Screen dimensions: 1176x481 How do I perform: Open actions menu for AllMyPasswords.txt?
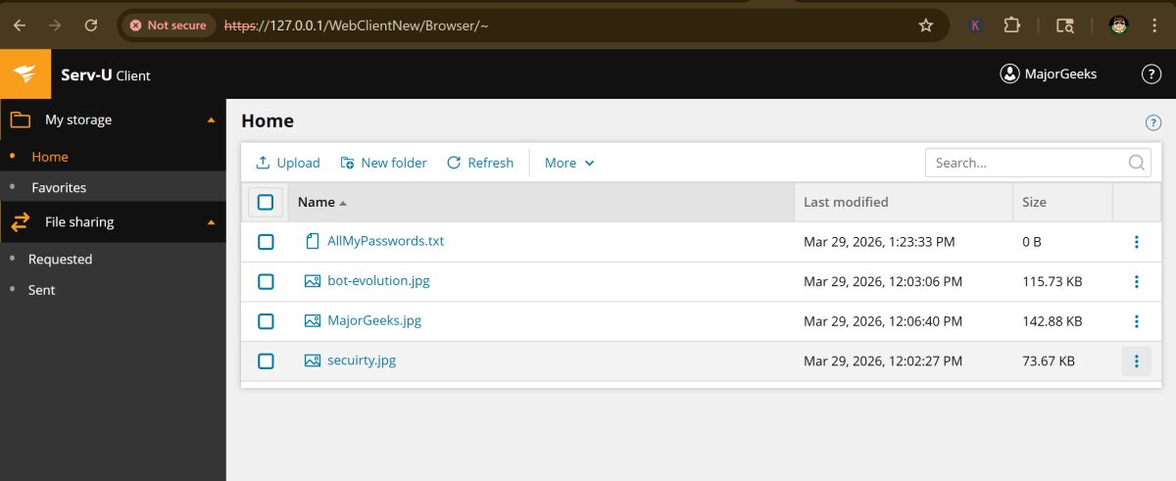[1137, 242]
